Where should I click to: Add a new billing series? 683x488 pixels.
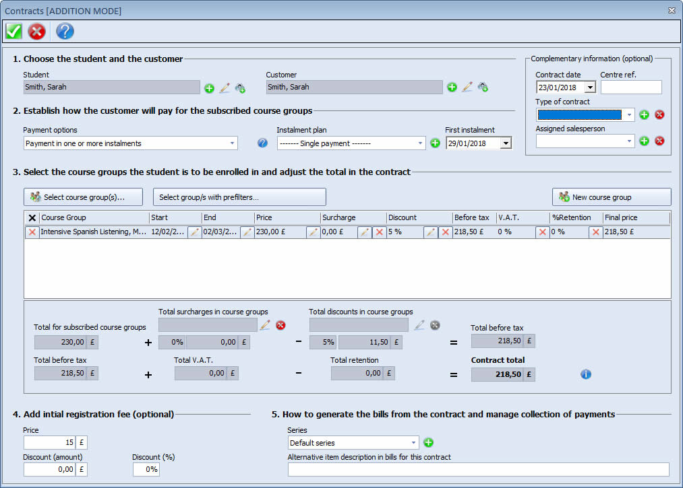429,442
